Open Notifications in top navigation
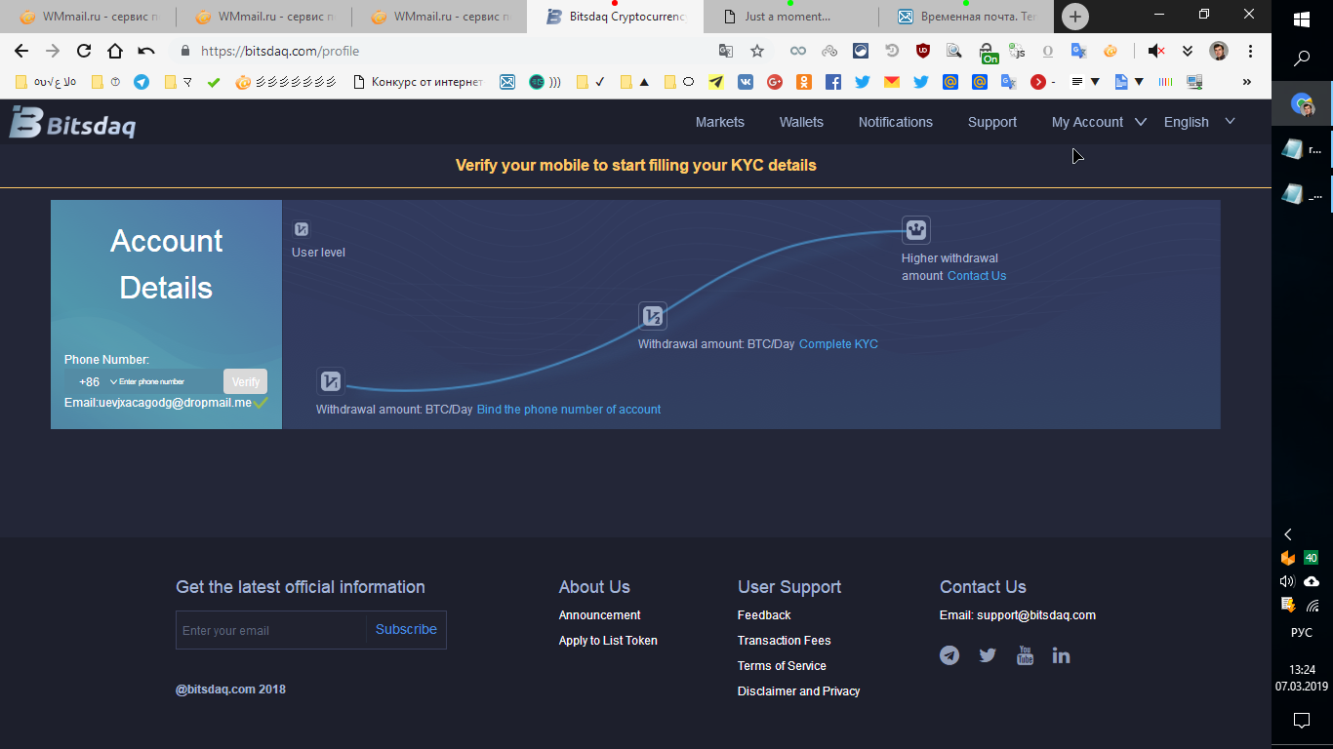The image size is (1333, 749). (x=896, y=122)
